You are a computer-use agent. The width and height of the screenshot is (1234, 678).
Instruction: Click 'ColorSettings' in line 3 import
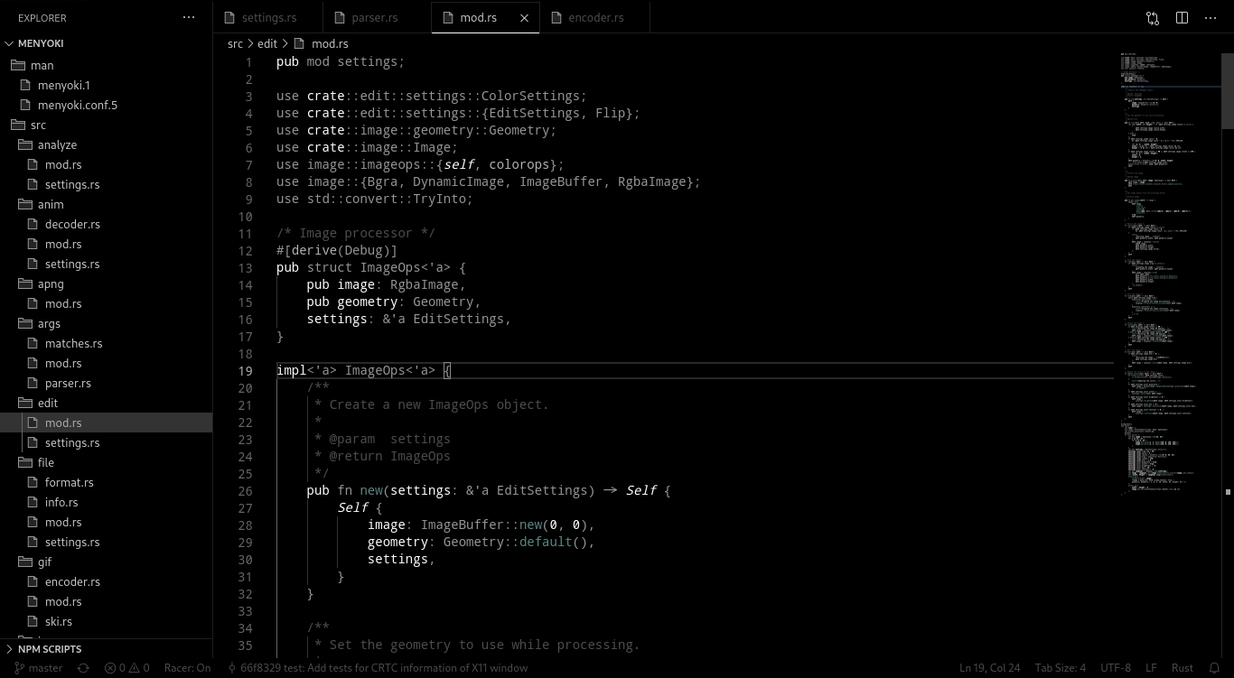[530, 96]
